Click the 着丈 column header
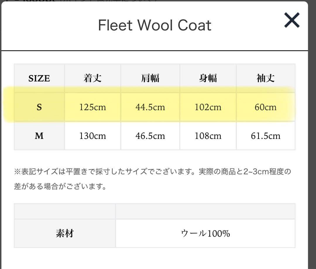 click(x=92, y=78)
